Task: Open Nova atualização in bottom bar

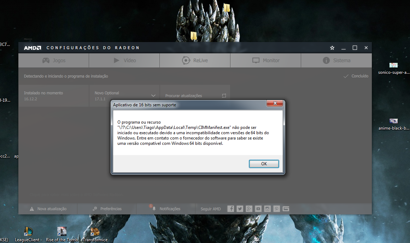Action: pyautogui.click(x=48, y=209)
